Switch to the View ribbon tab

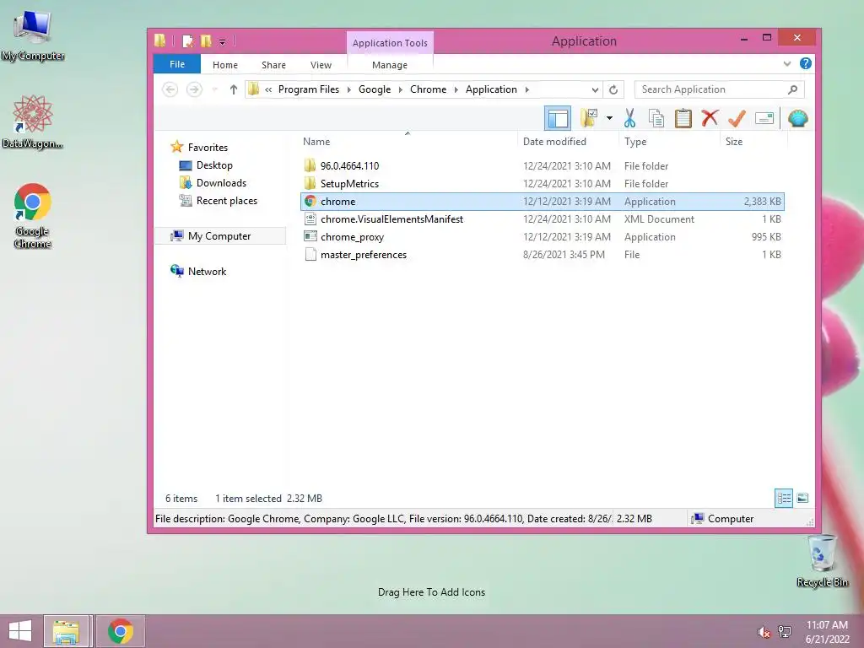click(x=321, y=64)
